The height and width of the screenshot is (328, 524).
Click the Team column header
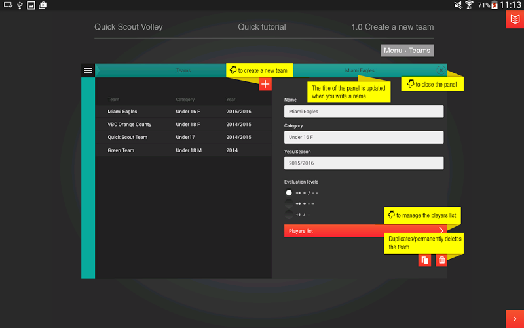tap(113, 100)
